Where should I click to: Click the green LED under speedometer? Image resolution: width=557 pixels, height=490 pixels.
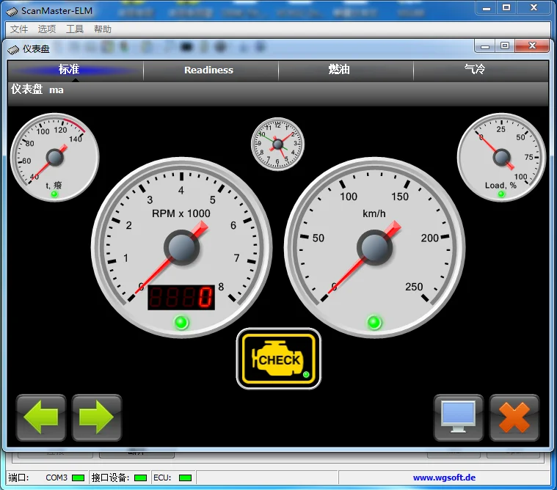coord(374,323)
